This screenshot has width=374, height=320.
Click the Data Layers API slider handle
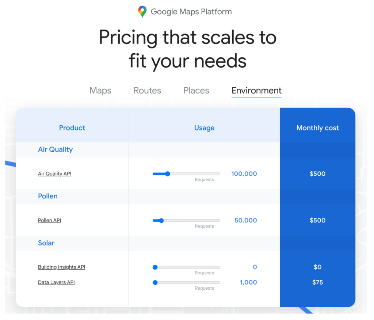pos(155,282)
